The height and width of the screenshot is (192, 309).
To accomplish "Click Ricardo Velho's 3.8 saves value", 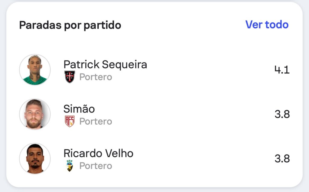I will coord(282,159).
